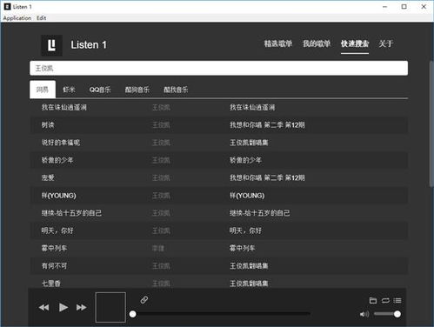Play the song 树读
Viewport: 434px width, 327px height.
48,125
